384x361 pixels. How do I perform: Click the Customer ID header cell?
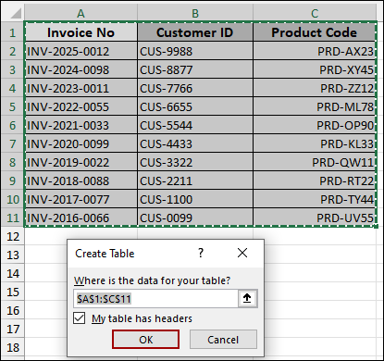pyautogui.click(x=195, y=32)
